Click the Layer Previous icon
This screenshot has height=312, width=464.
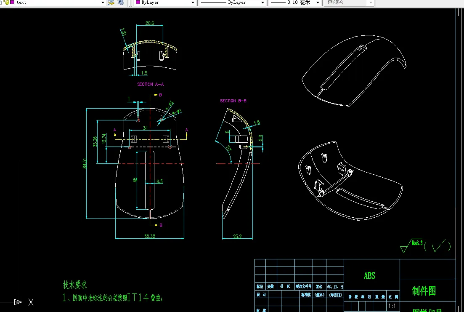coord(121,3)
